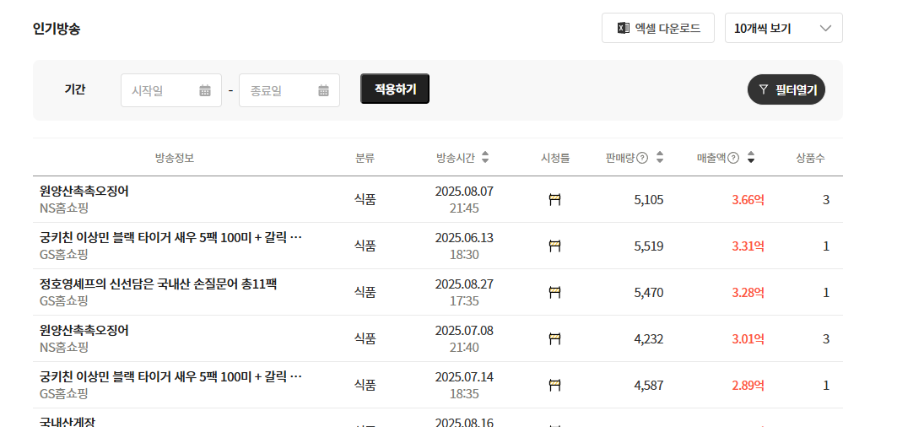The width and height of the screenshot is (924, 427).
Task: Click the 적용하기 button
Action: coord(395,89)
